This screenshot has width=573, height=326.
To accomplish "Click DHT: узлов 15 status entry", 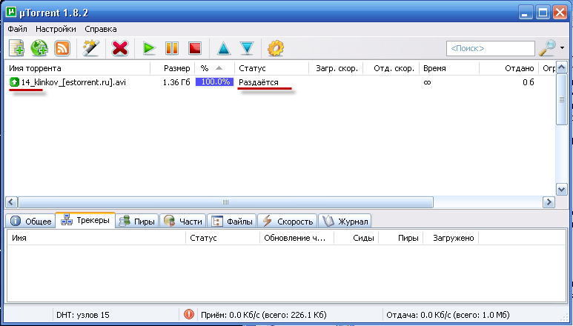I will point(83,315).
